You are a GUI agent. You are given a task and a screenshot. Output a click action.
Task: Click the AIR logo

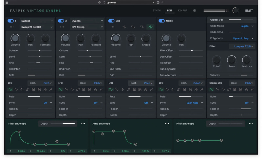tap(249, 10)
